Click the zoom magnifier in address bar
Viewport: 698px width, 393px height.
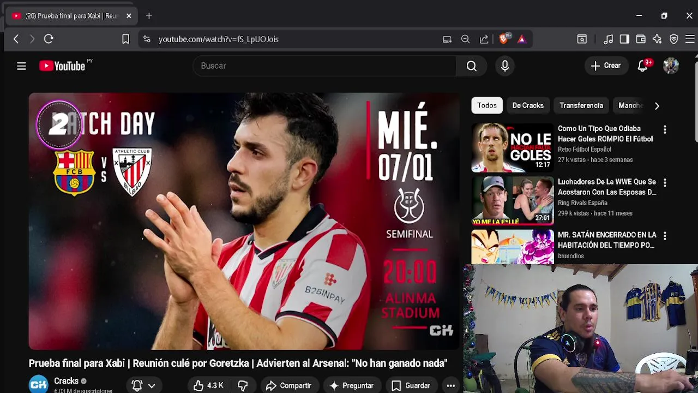465,39
